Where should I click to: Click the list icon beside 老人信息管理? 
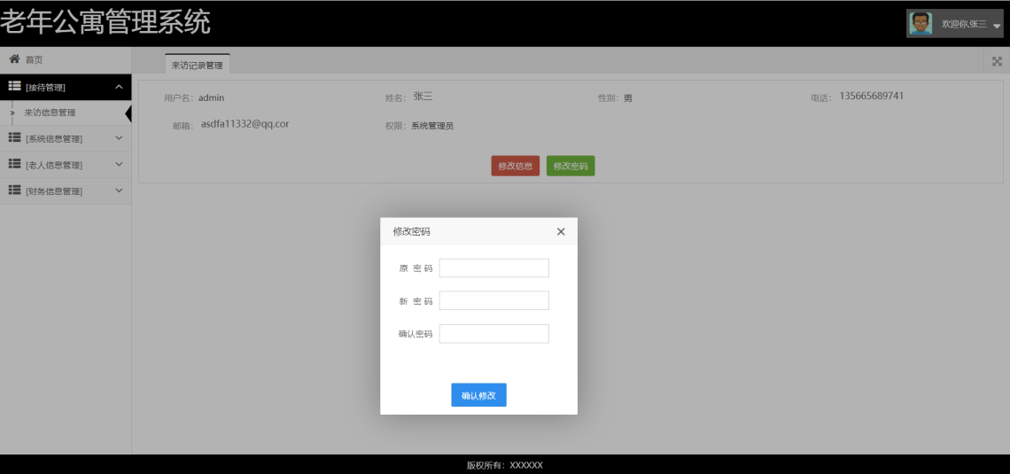tap(14, 164)
